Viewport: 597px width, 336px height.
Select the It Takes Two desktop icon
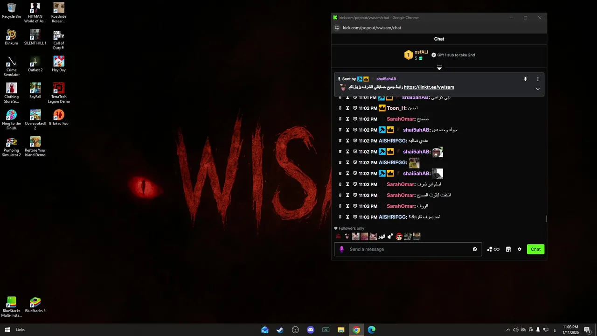tap(59, 118)
